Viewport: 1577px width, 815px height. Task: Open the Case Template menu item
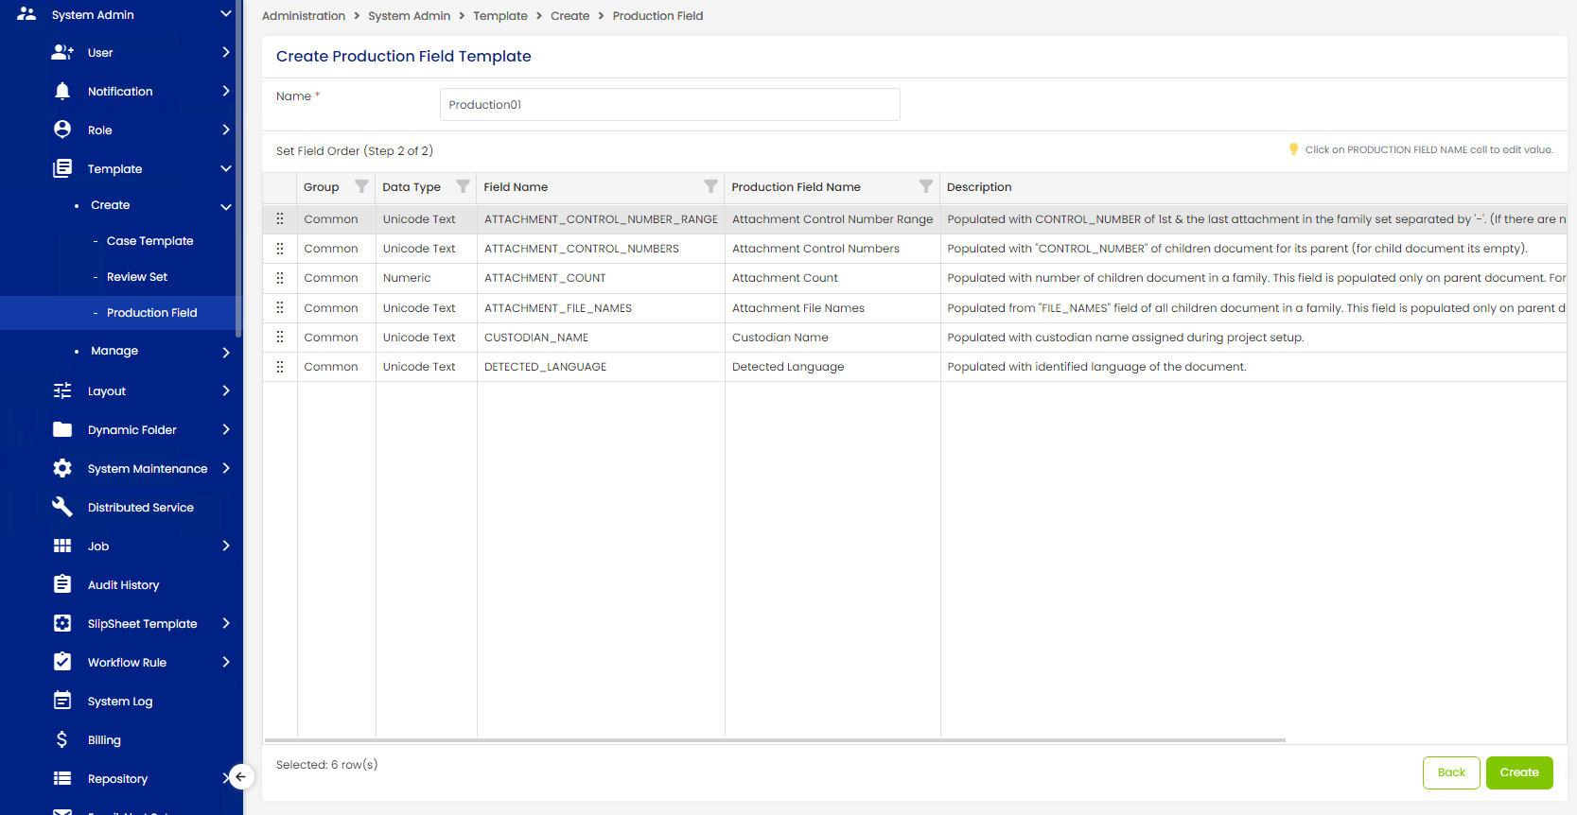pyautogui.click(x=149, y=241)
